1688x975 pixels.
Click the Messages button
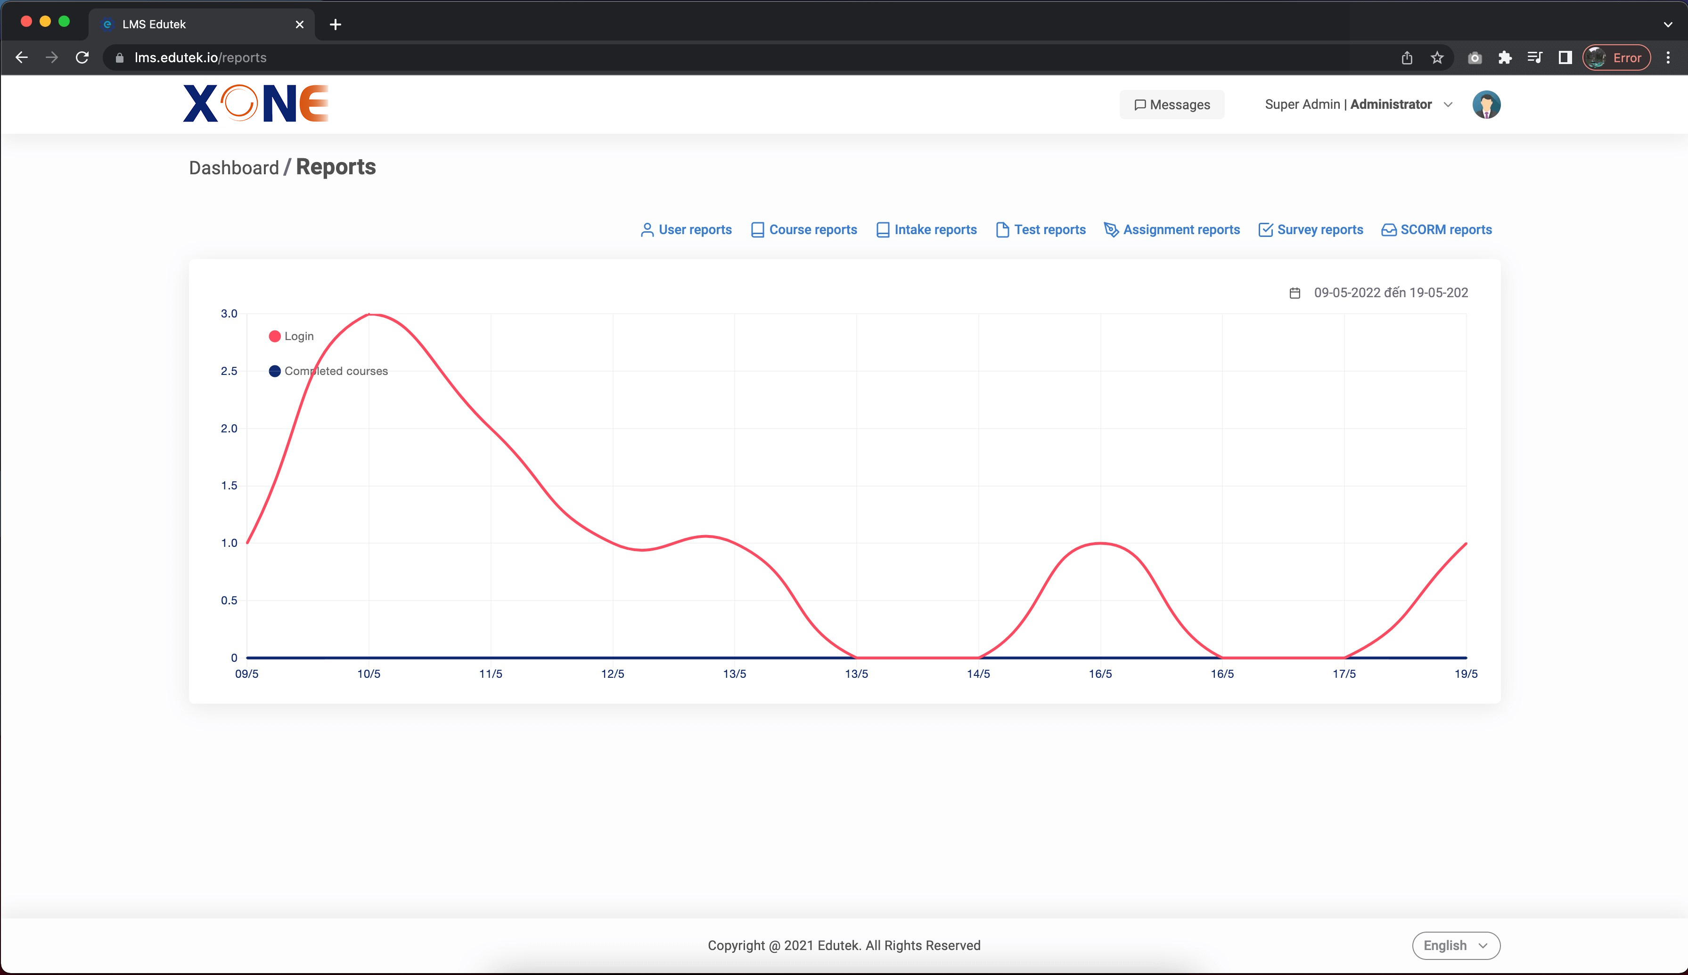click(1172, 105)
